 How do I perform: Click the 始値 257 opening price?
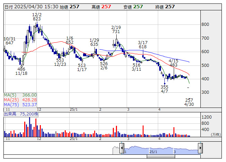point(70,7)
